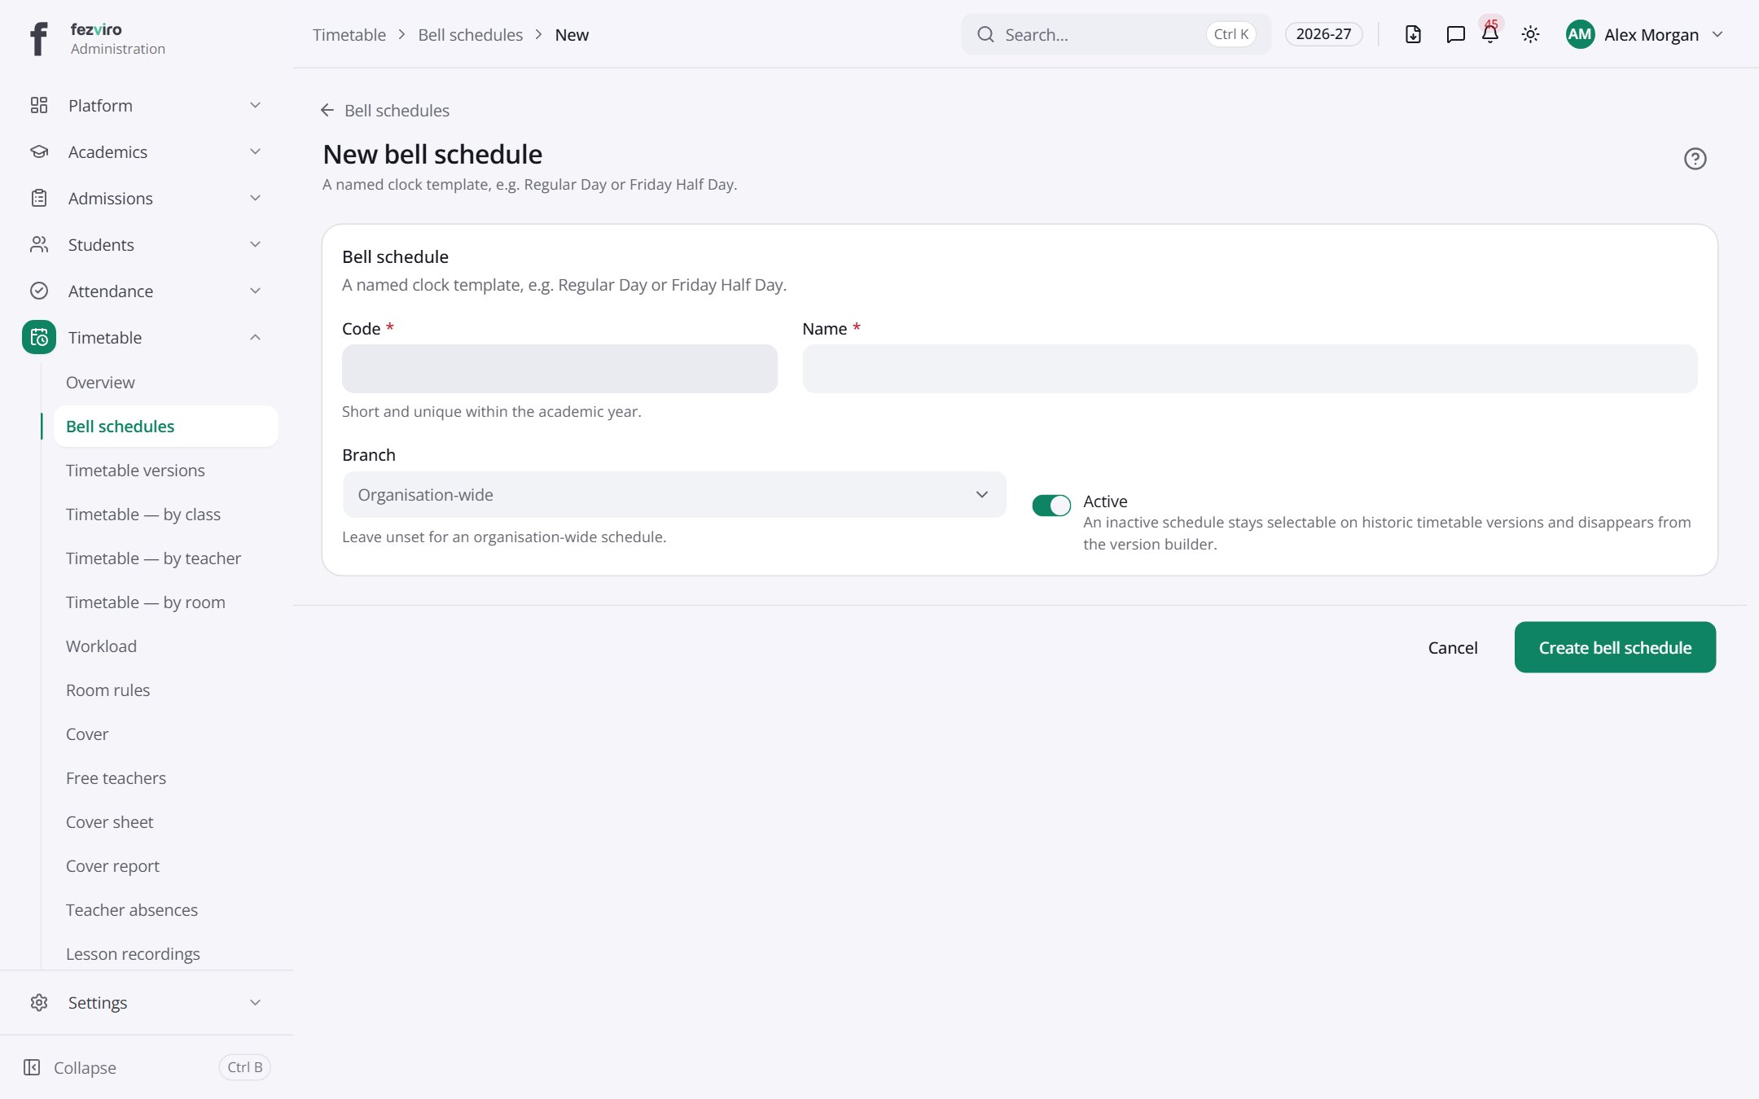Open Lesson recordings menu item
The image size is (1759, 1099).
(x=166, y=954)
